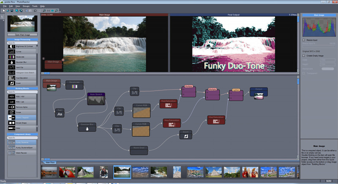The height and width of the screenshot is (184, 338).
Task: Click the main image thumbnail above Open Main Image
Action: 22,24
